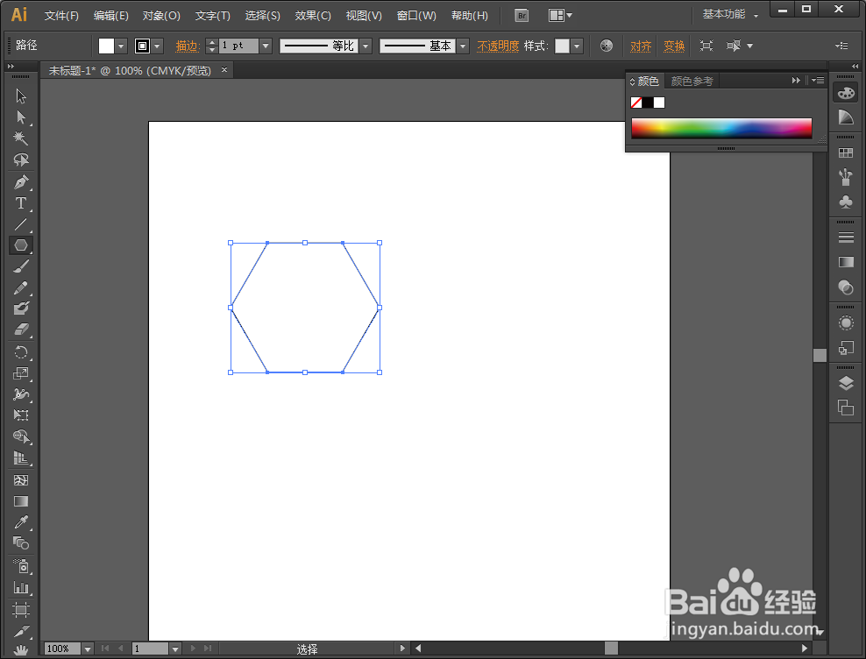Open the artboard number dropdown

(x=175, y=648)
